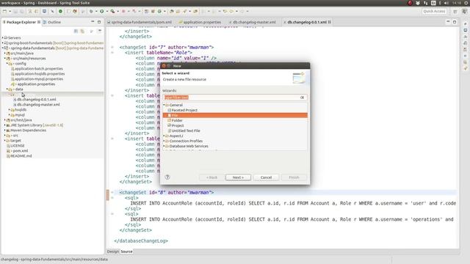Screen dimensions: 470x264
Task: Switch to the Outline tab
Action: (x=52, y=22)
